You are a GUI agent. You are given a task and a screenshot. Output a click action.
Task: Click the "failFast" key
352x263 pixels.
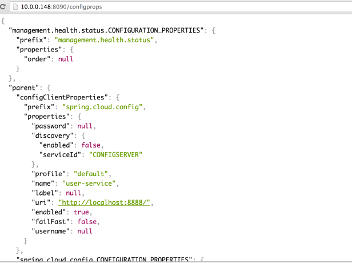50,222
